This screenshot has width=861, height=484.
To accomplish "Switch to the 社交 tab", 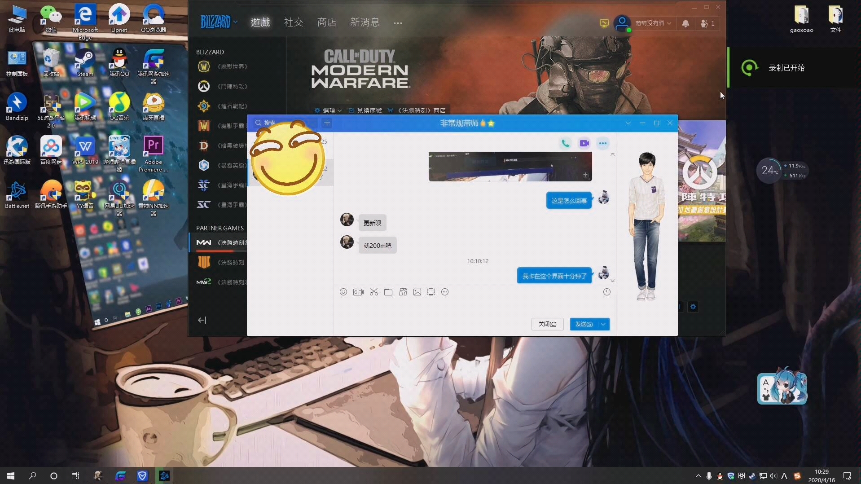I will click(x=294, y=22).
